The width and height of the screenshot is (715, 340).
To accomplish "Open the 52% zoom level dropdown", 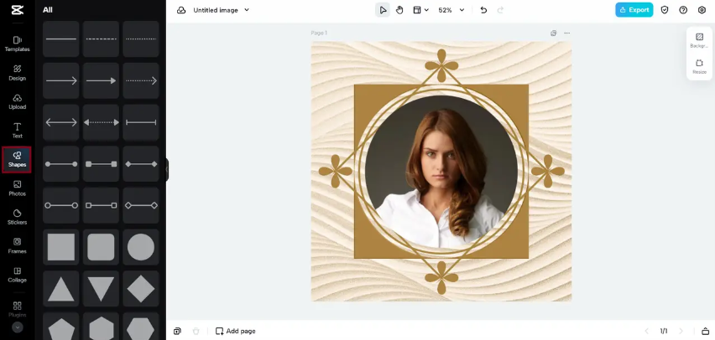I will click(x=451, y=10).
